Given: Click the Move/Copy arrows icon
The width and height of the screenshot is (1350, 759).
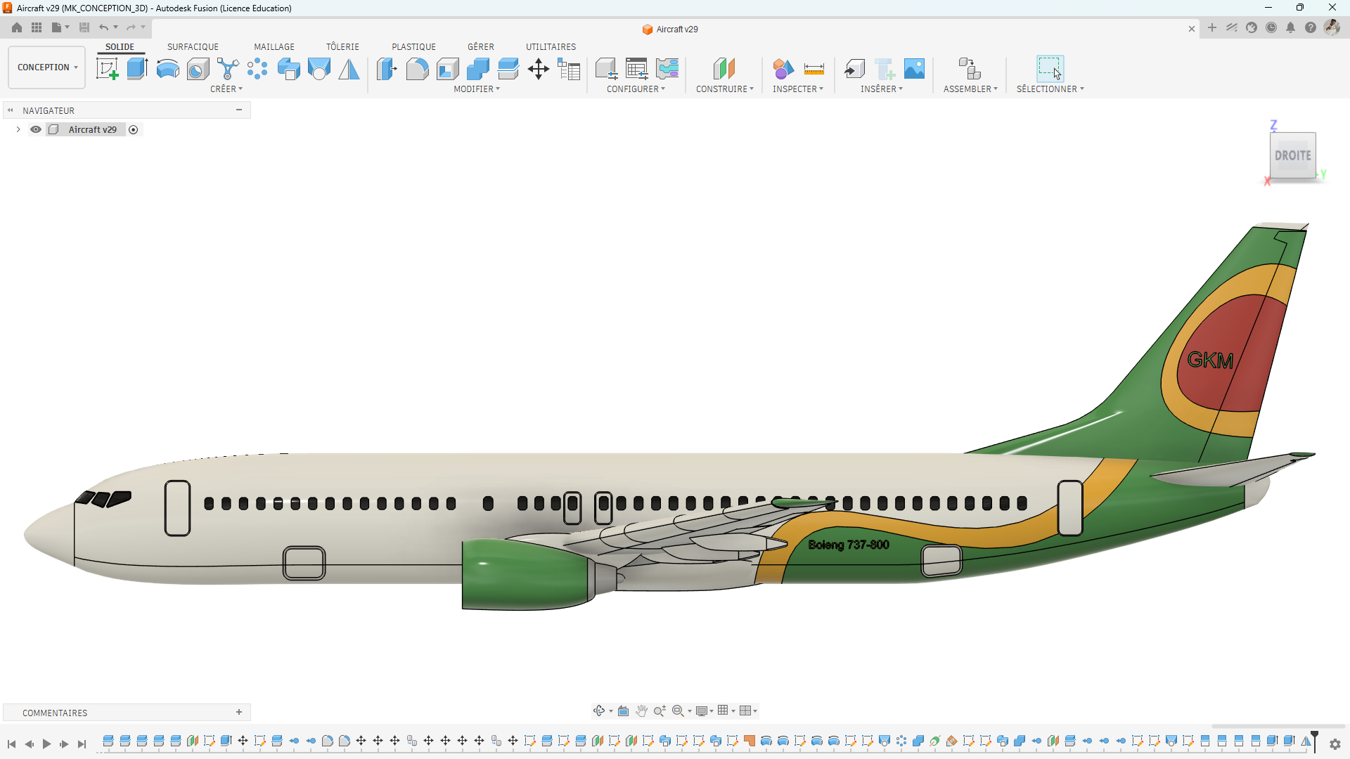Looking at the screenshot, I should coord(539,69).
